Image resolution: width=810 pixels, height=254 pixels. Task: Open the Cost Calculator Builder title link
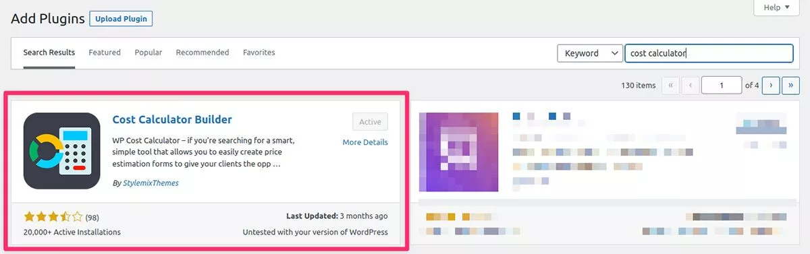click(172, 120)
